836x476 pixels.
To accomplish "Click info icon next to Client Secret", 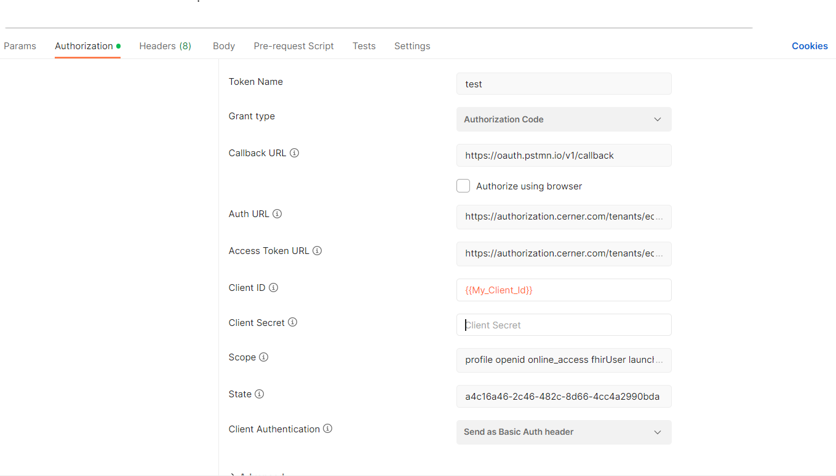I will point(292,322).
